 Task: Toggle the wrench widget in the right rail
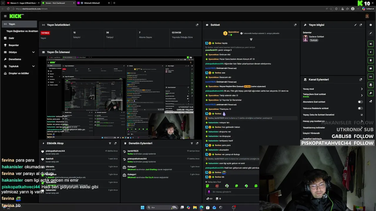point(371,93)
